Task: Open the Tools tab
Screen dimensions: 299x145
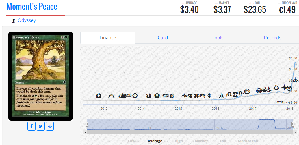Action: (218, 38)
